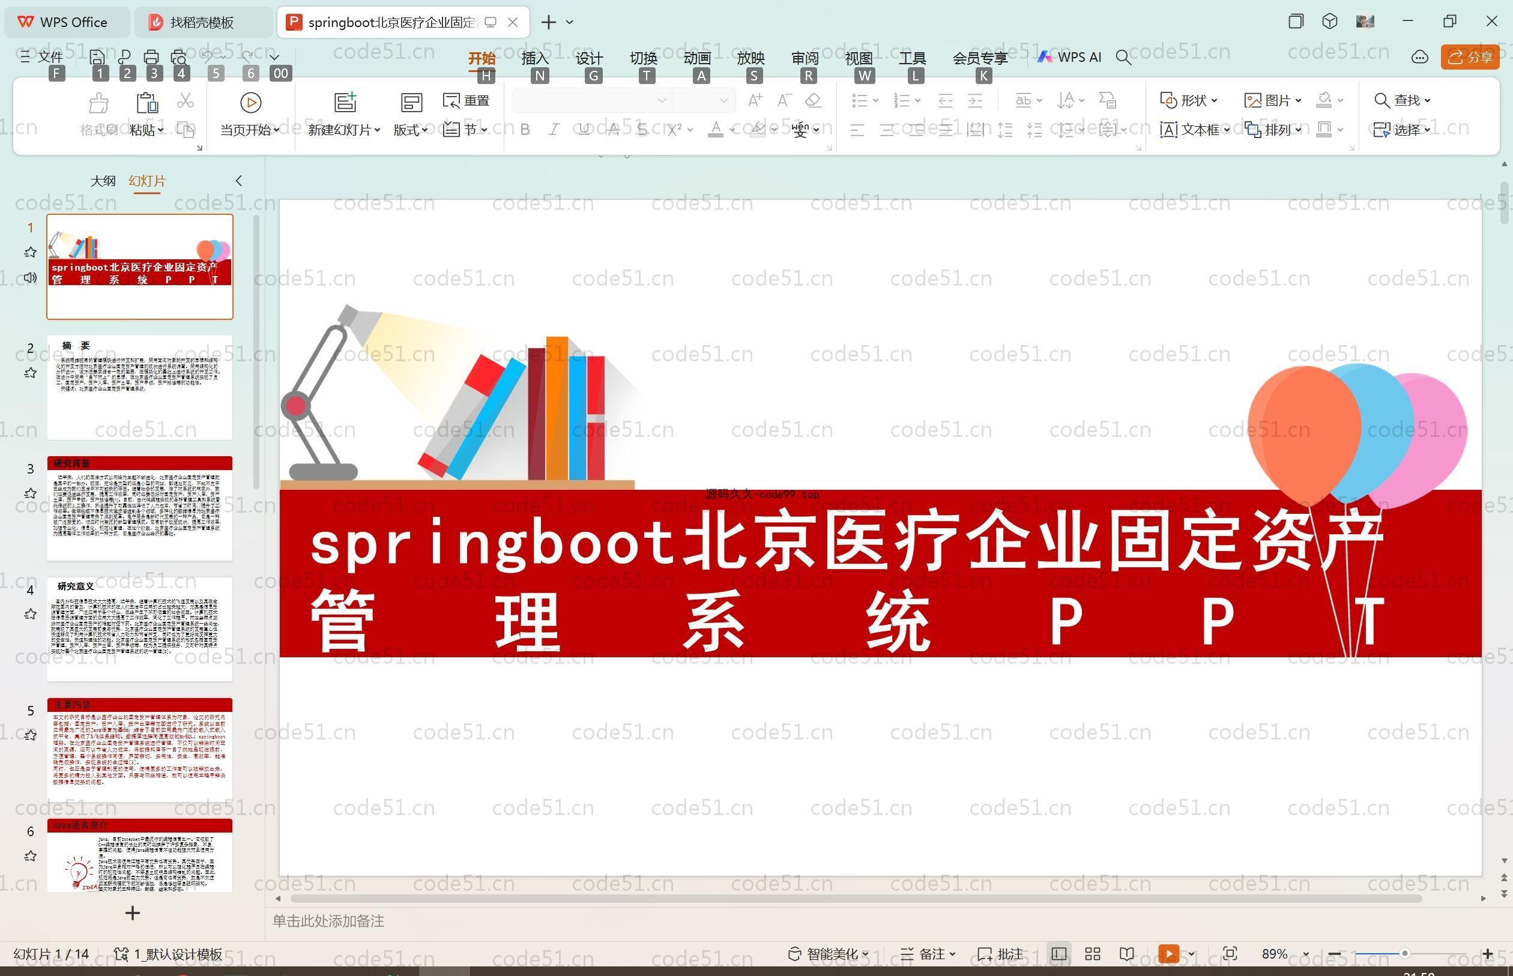Switch to slide sorter grid view

pyautogui.click(x=1092, y=954)
